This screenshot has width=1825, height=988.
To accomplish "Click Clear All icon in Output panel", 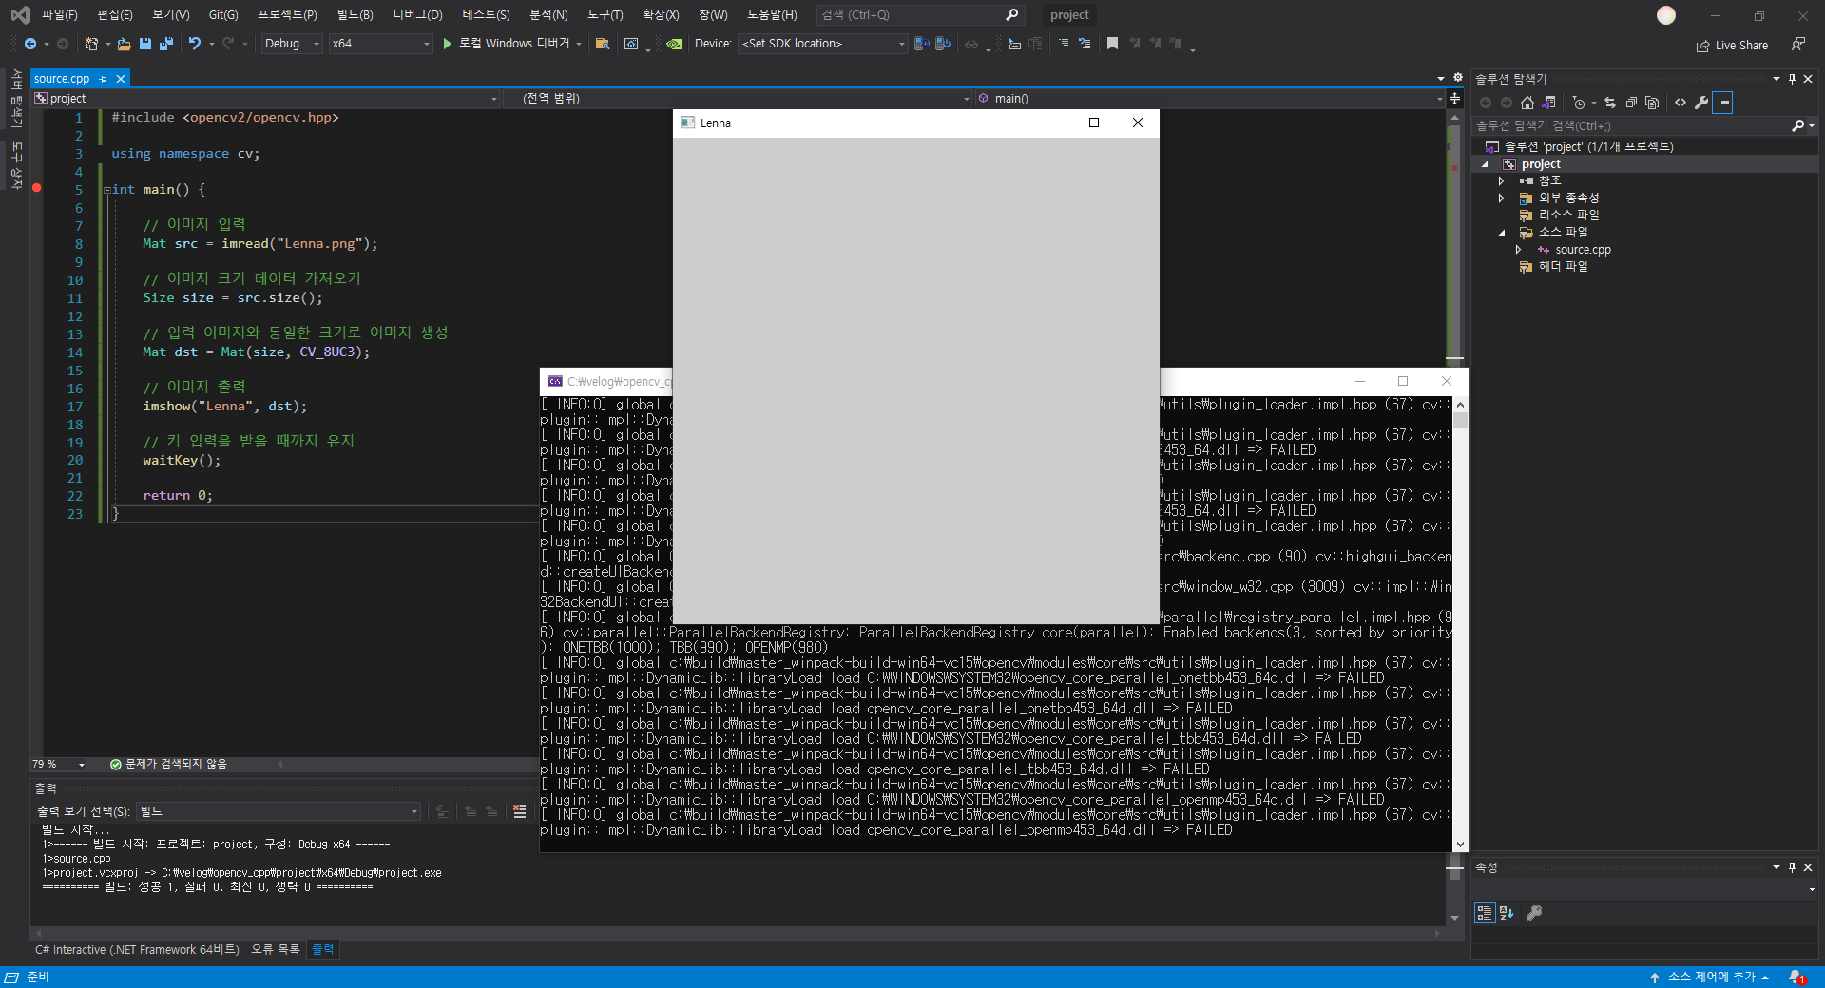I will 519,811.
